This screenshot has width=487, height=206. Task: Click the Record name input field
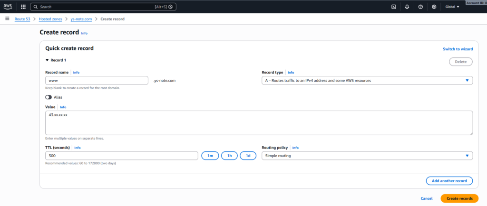97,80
